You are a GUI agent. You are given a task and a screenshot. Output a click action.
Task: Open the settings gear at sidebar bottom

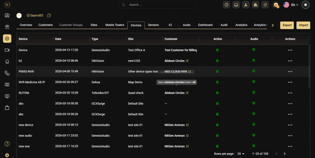pos(7,155)
